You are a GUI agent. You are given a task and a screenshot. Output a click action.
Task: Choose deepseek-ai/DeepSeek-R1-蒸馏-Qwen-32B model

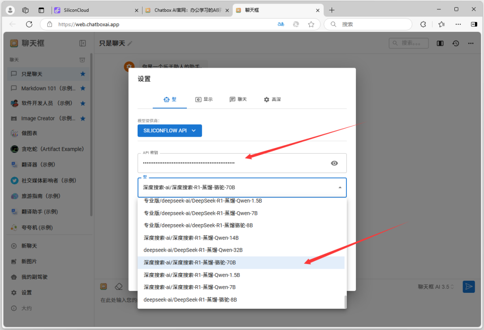coord(241,250)
